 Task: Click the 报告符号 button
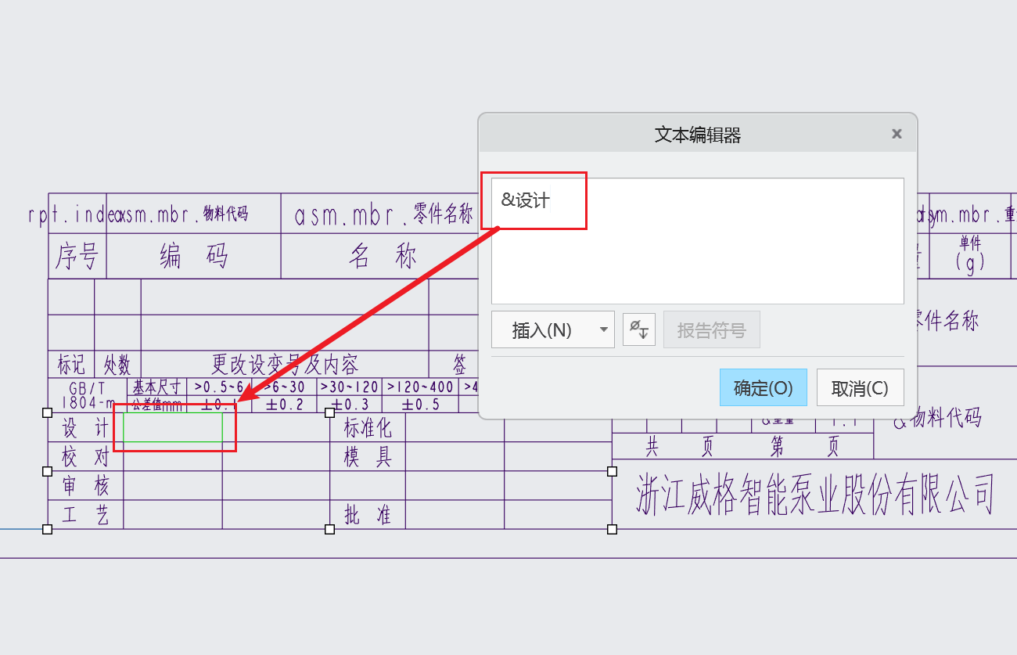tap(712, 329)
